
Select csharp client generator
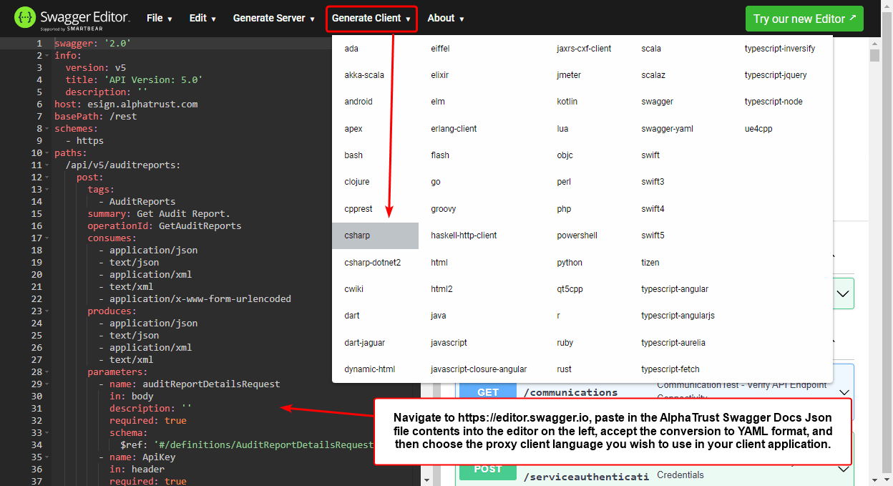(x=375, y=235)
